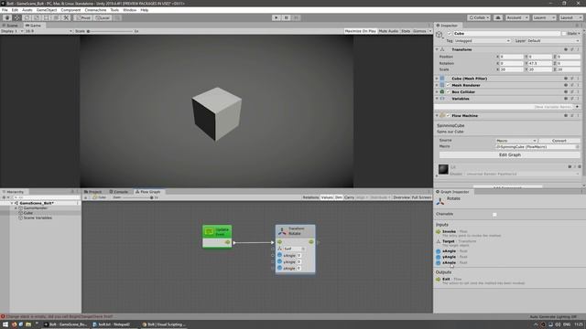
Task: Click Mute Audio button in Game view
Action: tap(388, 31)
